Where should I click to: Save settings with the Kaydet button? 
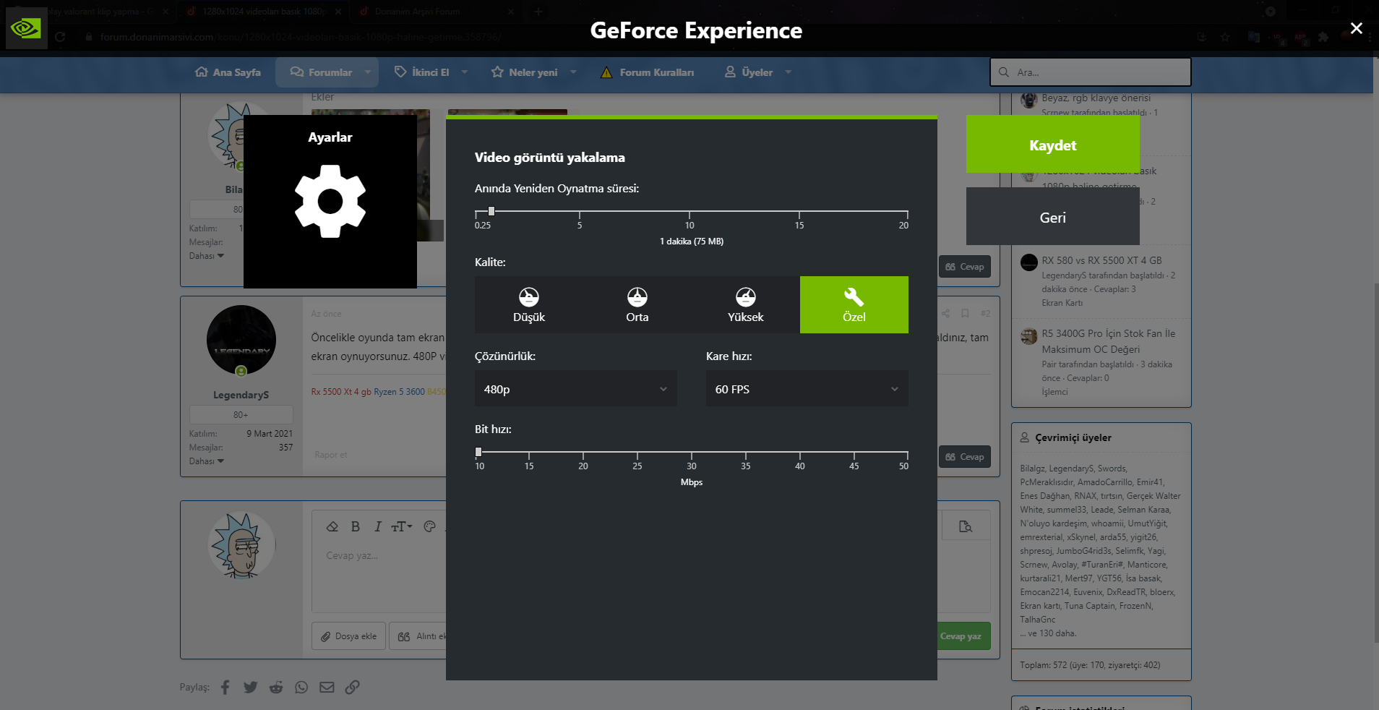click(1052, 145)
